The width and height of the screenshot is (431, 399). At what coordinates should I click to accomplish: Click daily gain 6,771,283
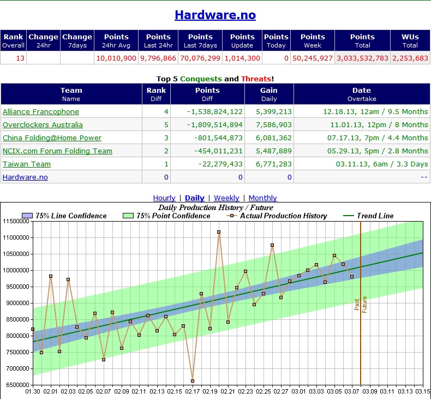[273, 164]
